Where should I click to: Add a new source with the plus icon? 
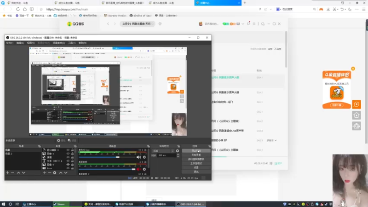tap(45, 173)
